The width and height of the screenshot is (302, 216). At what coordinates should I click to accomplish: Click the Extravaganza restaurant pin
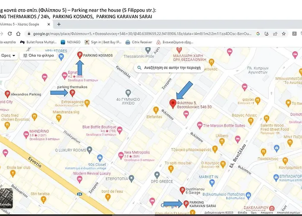[87, 103]
